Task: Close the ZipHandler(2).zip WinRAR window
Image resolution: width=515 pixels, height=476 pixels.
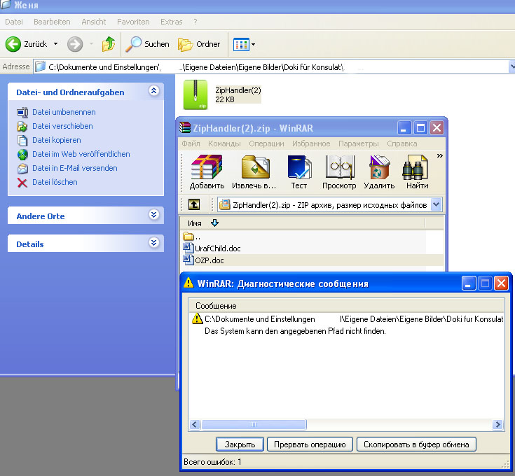Action: [x=437, y=128]
